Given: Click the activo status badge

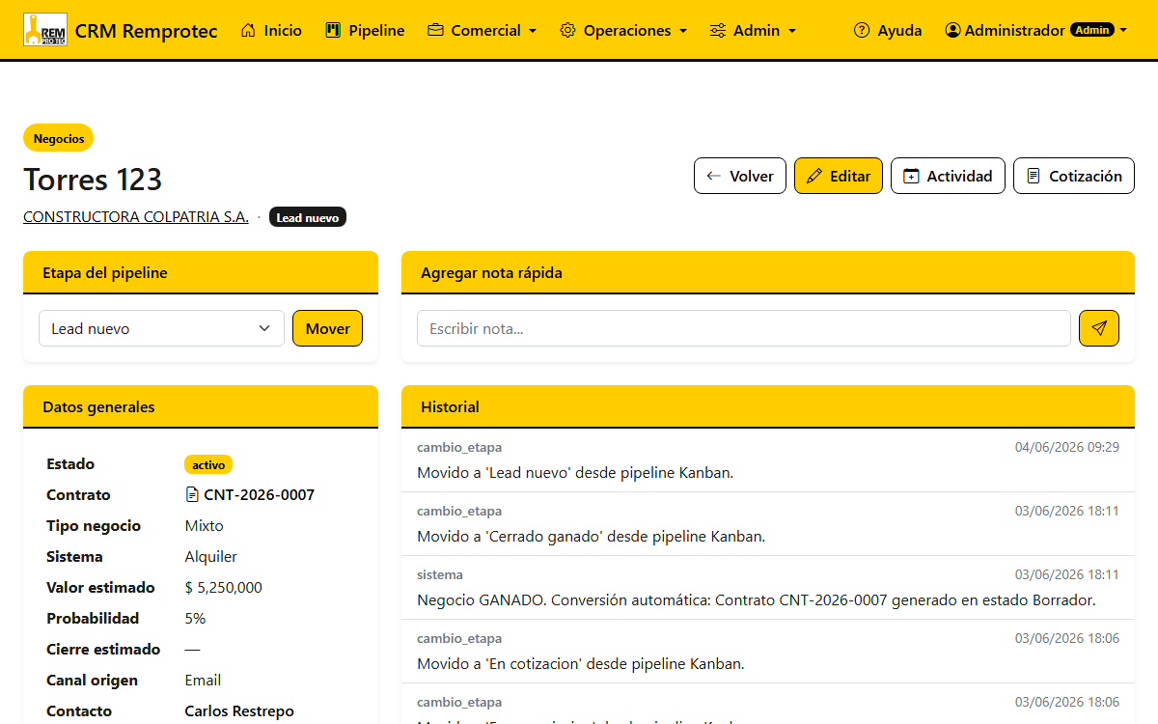Looking at the screenshot, I should [208, 464].
